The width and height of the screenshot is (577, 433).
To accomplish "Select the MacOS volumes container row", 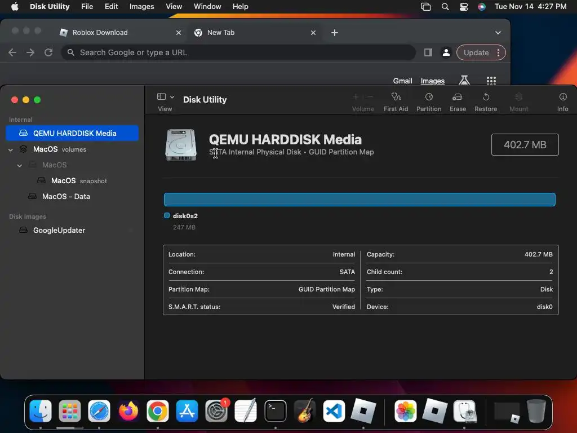I will pos(72,149).
